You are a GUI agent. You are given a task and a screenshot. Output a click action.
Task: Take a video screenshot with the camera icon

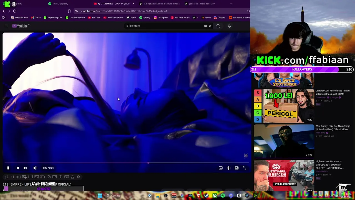tap(60, 177)
